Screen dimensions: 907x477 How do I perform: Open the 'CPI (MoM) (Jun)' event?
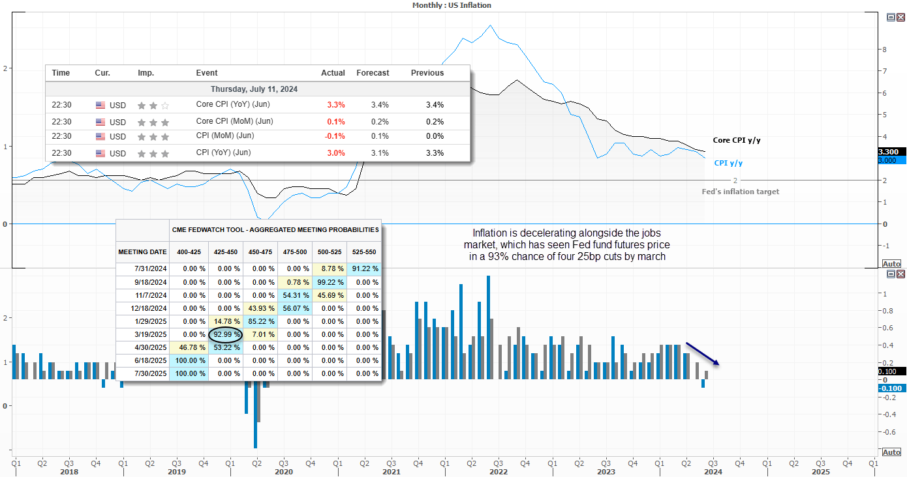tap(225, 136)
